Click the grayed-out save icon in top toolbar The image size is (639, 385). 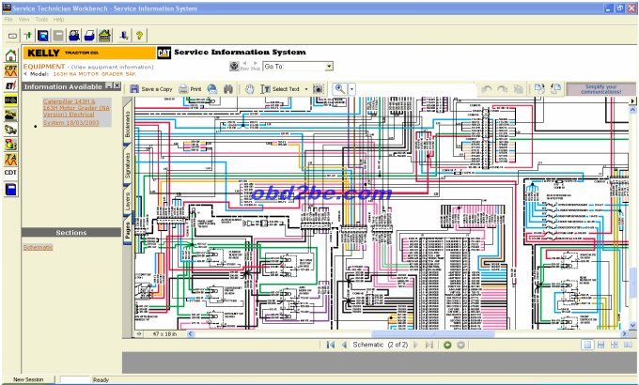coord(58,36)
